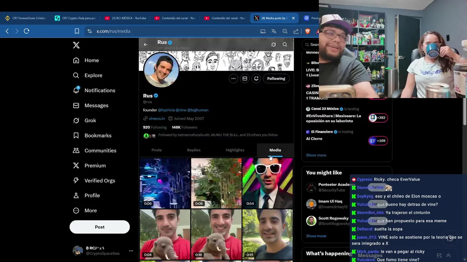Screen dimensions: 467x262
Task: Open 'Followed by batmansafucalls.eth' followers text
Action: (218, 135)
